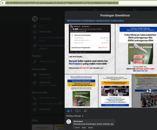
Task: Click the Share arrow icon
Action: point(85,111)
